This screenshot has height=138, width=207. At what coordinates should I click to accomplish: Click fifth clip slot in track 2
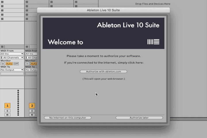tap(31, 19)
